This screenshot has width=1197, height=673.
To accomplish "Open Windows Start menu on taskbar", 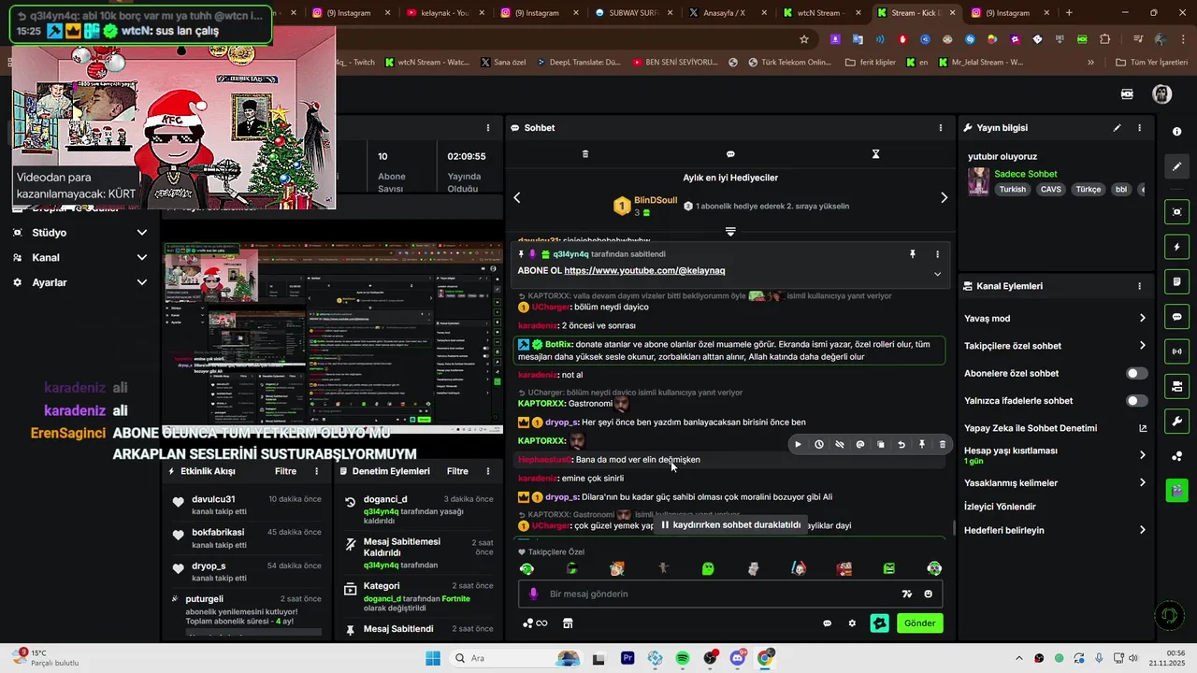I will point(433,658).
